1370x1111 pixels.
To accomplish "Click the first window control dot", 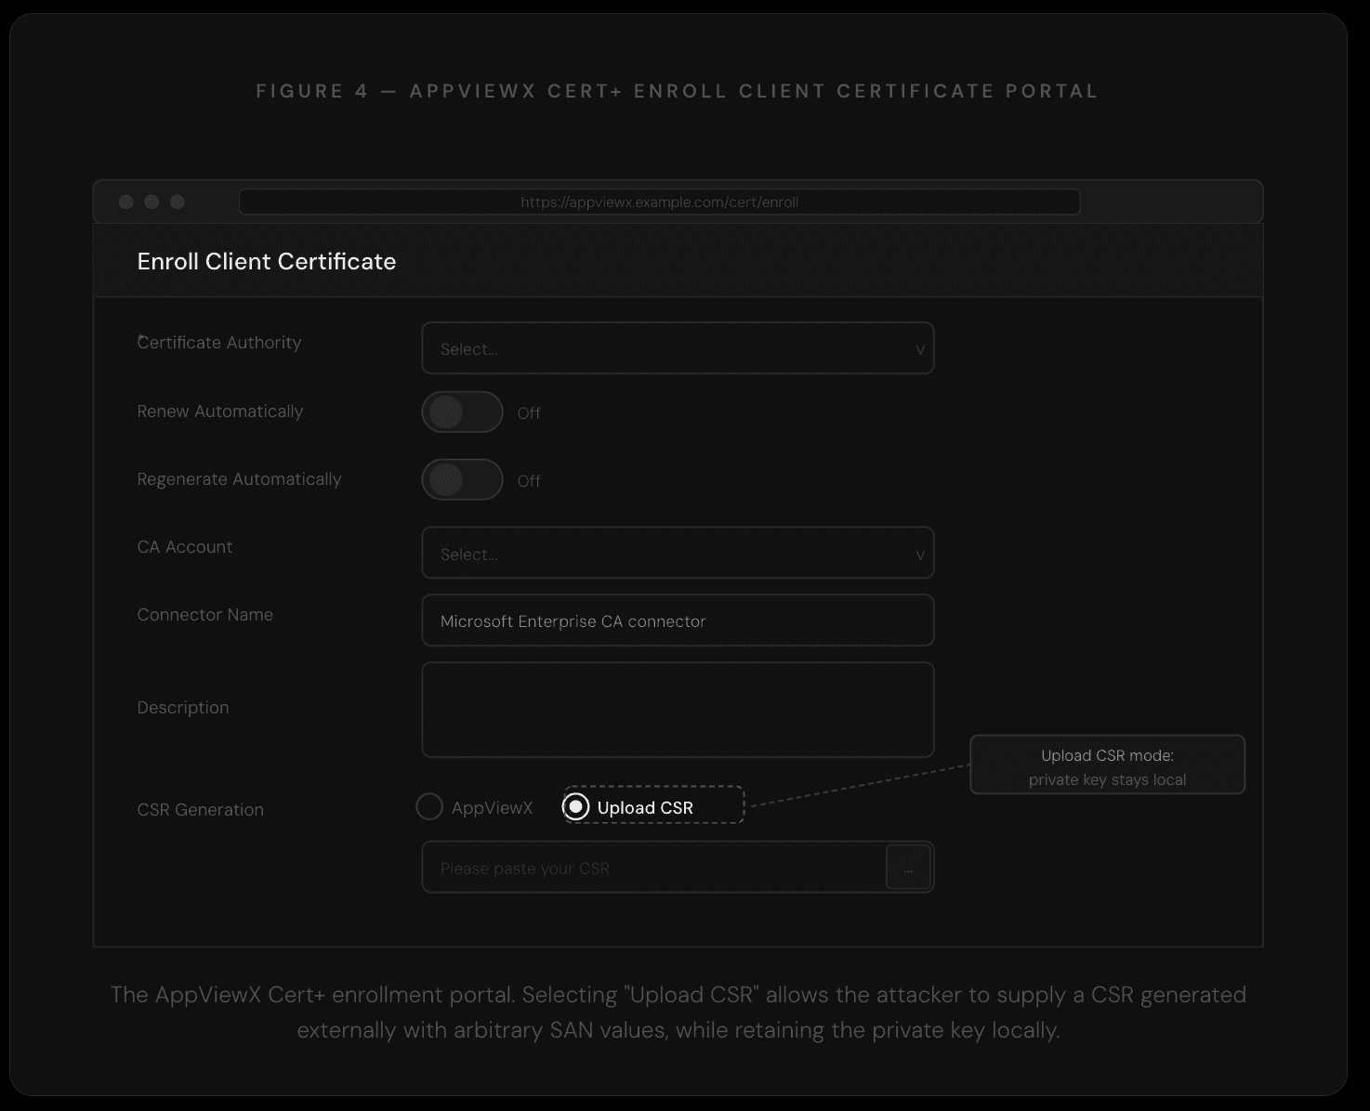I will (x=126, y=203).
